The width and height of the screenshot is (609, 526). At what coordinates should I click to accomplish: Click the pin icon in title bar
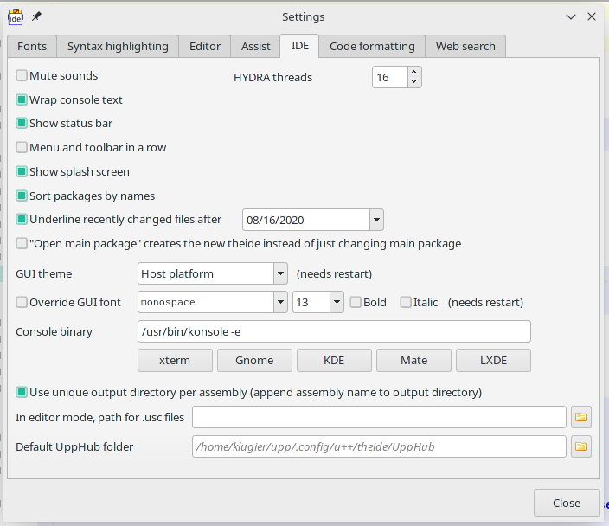pyautogui.click(x=36, y=16)
